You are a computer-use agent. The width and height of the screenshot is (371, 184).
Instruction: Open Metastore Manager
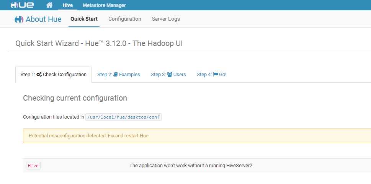point(104,5)
